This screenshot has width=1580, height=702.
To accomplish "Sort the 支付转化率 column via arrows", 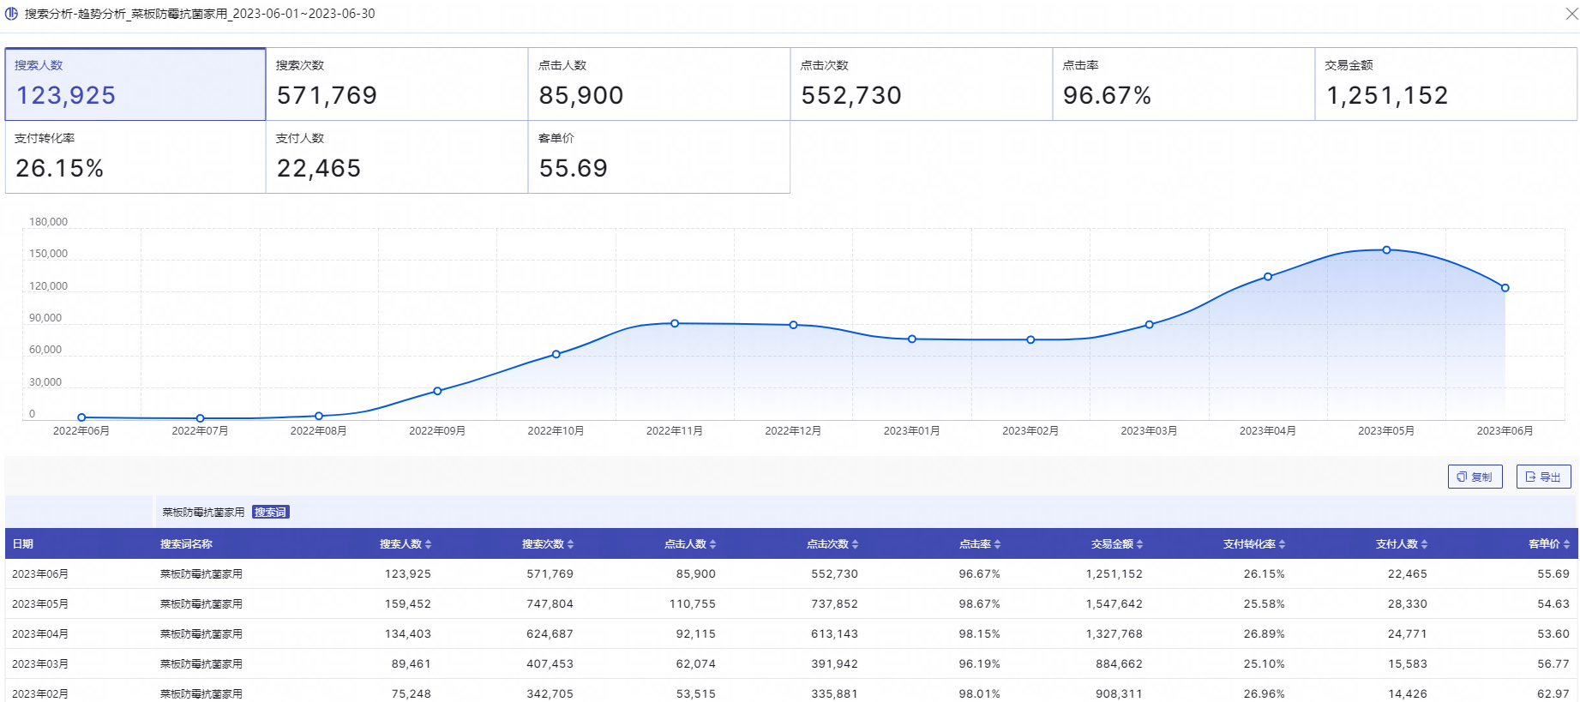I will click(1282, 544).
